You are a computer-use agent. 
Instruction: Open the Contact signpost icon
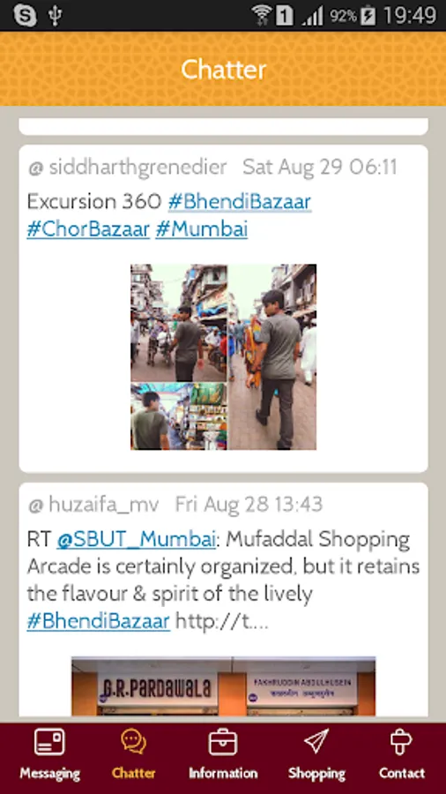point(402,742)
